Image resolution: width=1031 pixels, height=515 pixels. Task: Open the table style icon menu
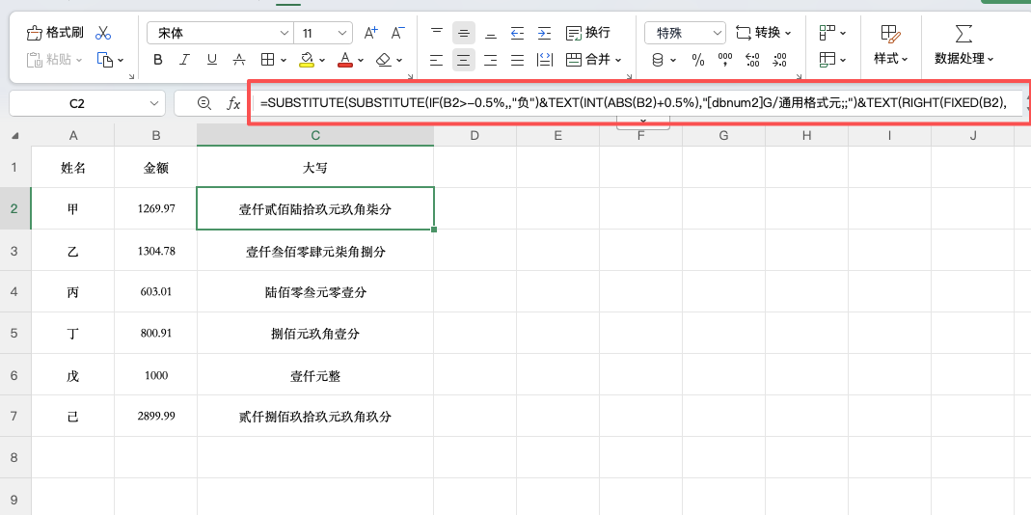[x=832, y=60]
